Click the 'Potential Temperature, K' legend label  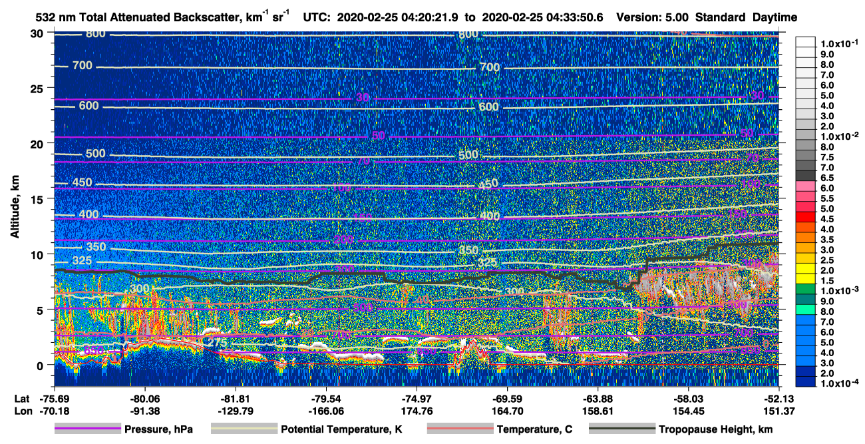coord(341,429)
